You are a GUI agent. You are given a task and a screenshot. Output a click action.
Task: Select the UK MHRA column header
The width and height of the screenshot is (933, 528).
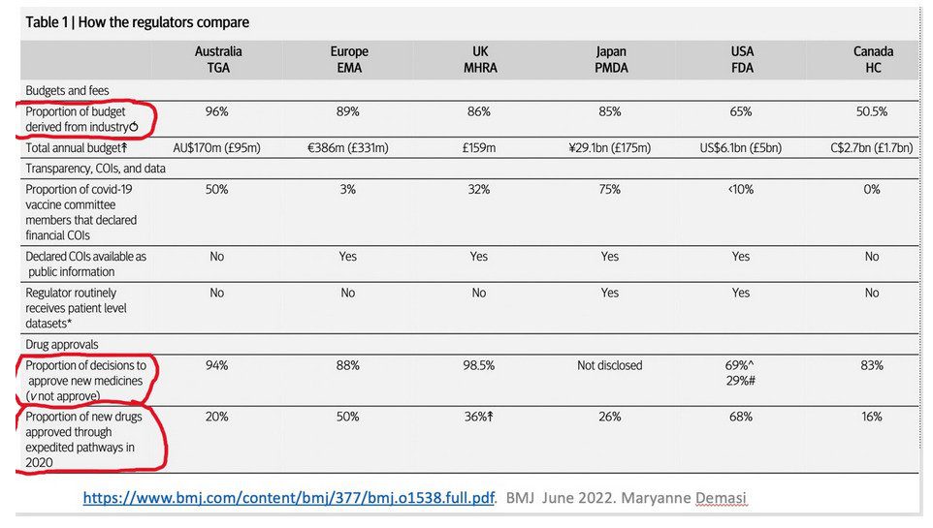[x=480, y=59]
